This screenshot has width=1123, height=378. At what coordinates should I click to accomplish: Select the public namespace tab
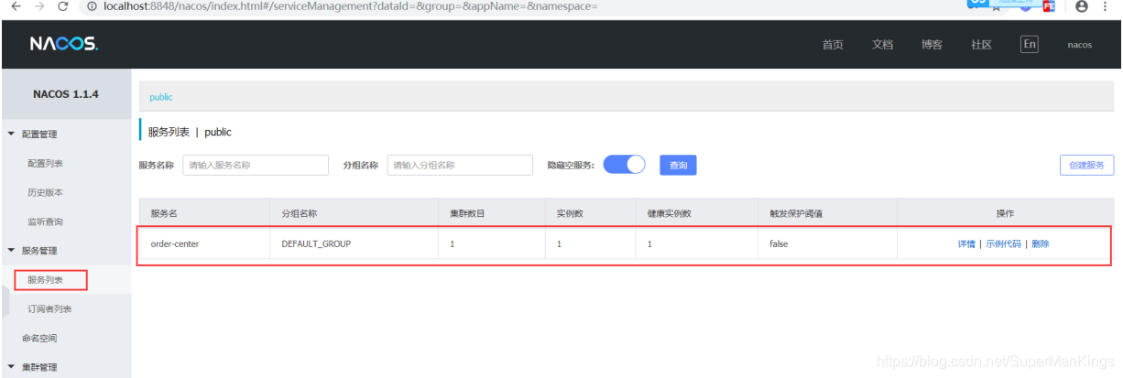tap(160, 97)
